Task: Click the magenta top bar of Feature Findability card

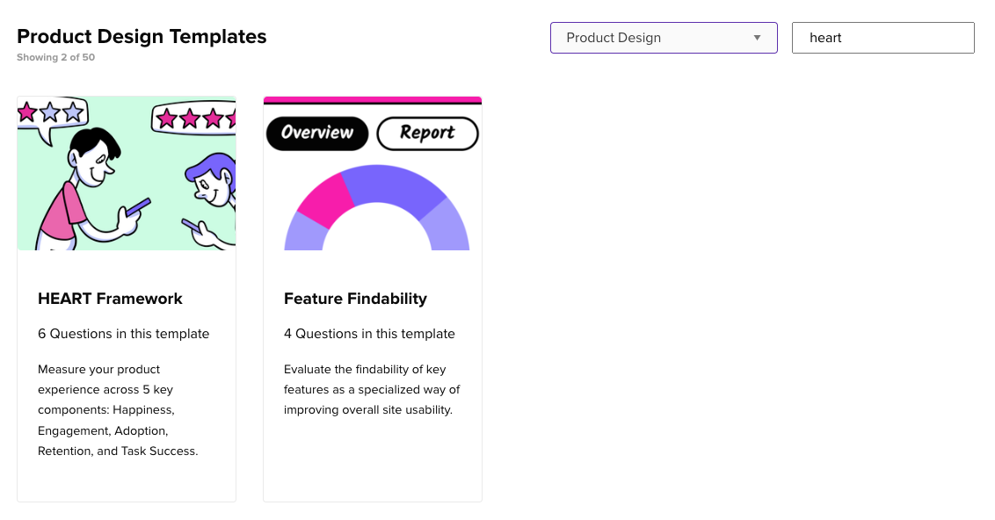Action: point(373,98)
